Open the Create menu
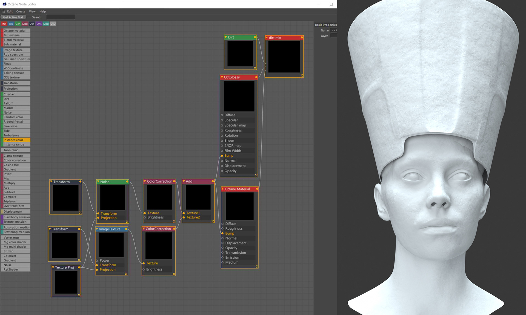Image resolution: width=526 pixels, height=315 pixels. (21, 11)
